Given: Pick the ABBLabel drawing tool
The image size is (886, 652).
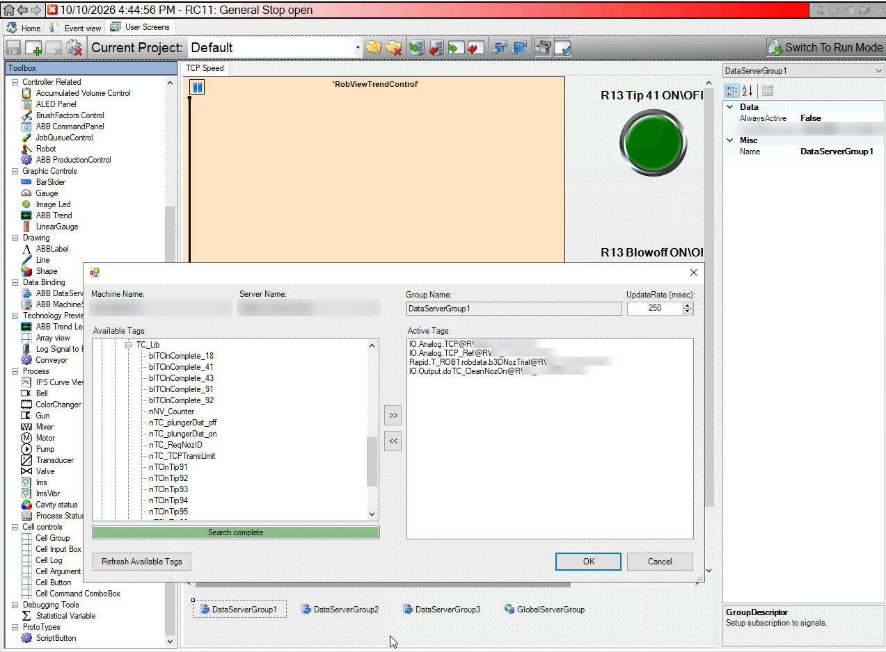Looking at the screenshot, I should pos(52,249).
